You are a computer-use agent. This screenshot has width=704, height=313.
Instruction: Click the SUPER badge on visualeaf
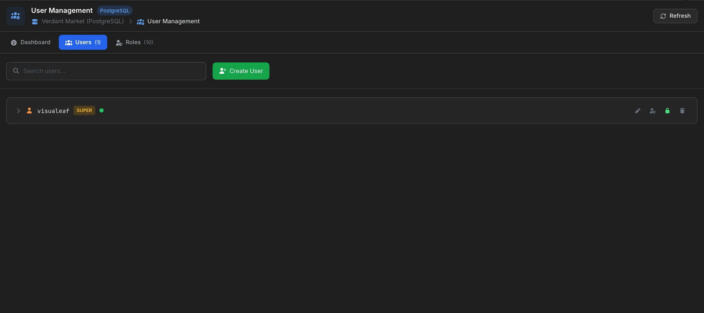pos(84,111)
